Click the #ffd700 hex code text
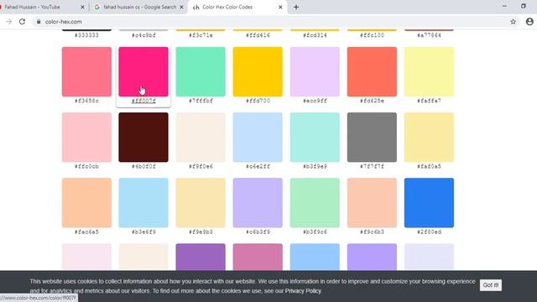The height and width of the screenshot is (302, 537). pyautogui.click(x=258, y=101)
